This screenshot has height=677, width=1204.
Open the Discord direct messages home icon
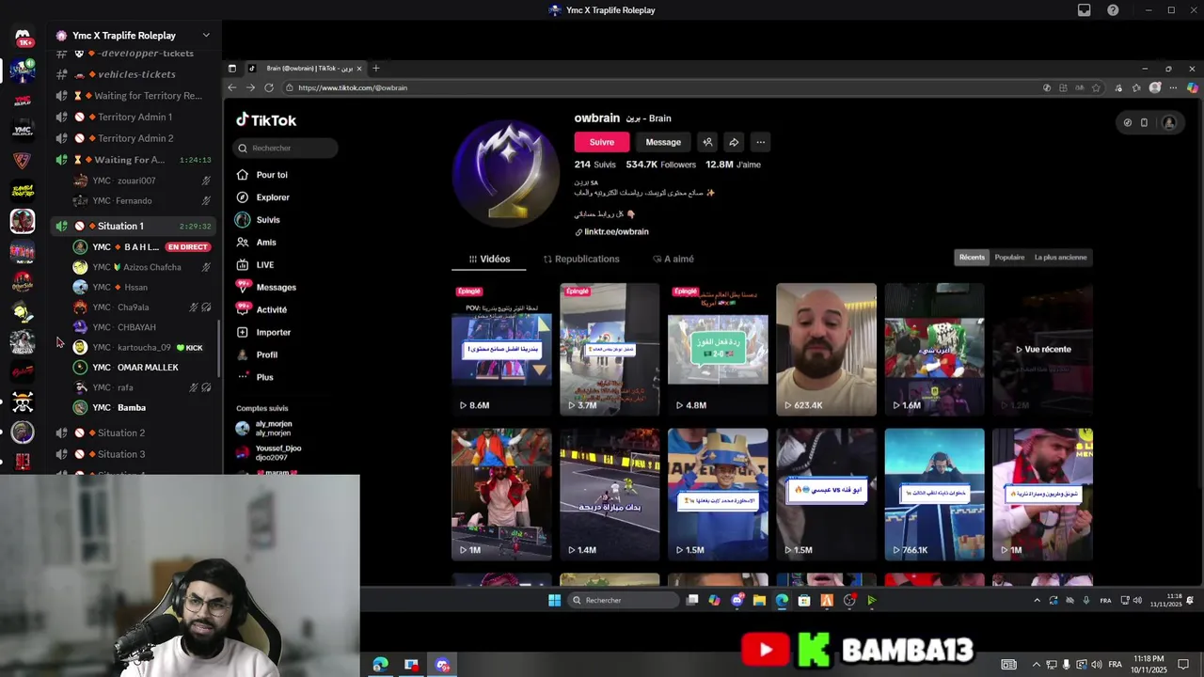[x=23, y=38]
